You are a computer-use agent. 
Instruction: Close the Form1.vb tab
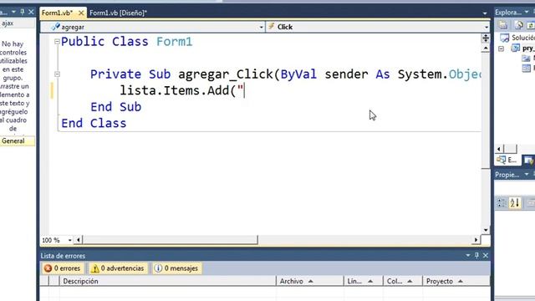pyautogui.click(x=81, y=13)
